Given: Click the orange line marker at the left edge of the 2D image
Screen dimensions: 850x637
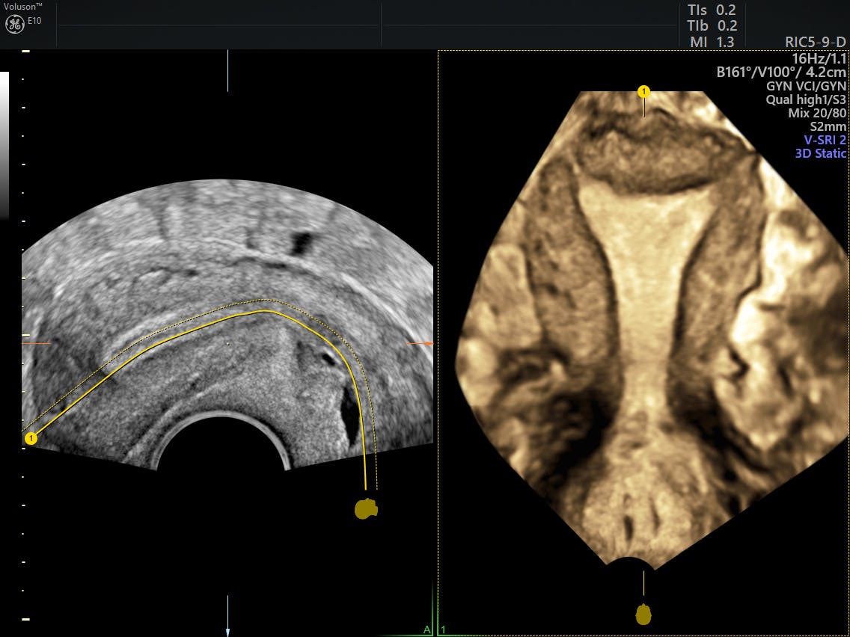Looking at the screenshot, I should tap(35, 343).
